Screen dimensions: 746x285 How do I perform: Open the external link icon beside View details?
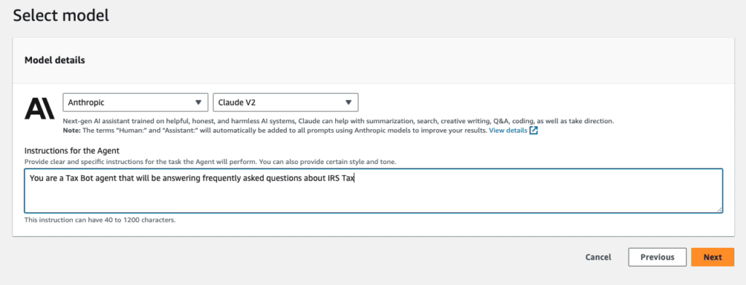point(533,130)
